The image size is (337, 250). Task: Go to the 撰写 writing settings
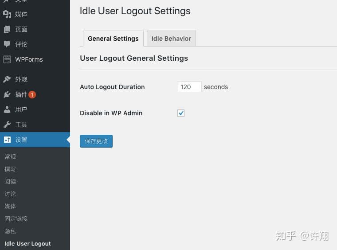[x=10, y=169]
